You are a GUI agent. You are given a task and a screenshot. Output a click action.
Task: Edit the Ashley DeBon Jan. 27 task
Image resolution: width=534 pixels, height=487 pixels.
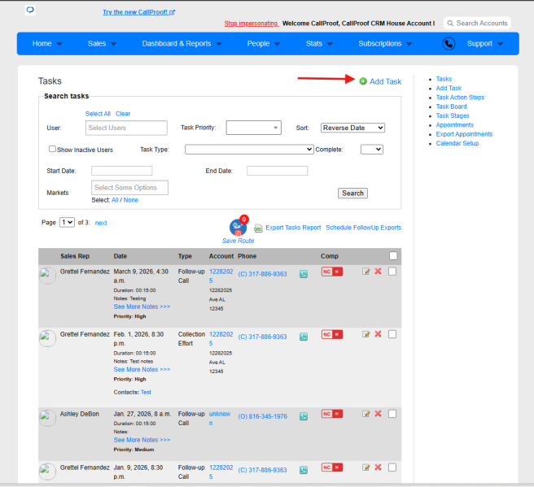(x=365, y=414)
